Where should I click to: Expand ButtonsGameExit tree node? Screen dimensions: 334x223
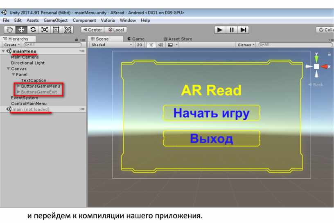coord(18,92)
